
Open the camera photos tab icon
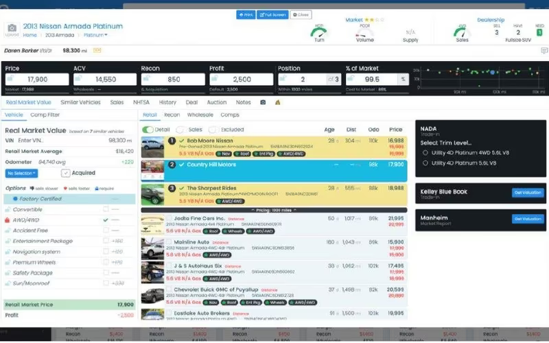263,102
